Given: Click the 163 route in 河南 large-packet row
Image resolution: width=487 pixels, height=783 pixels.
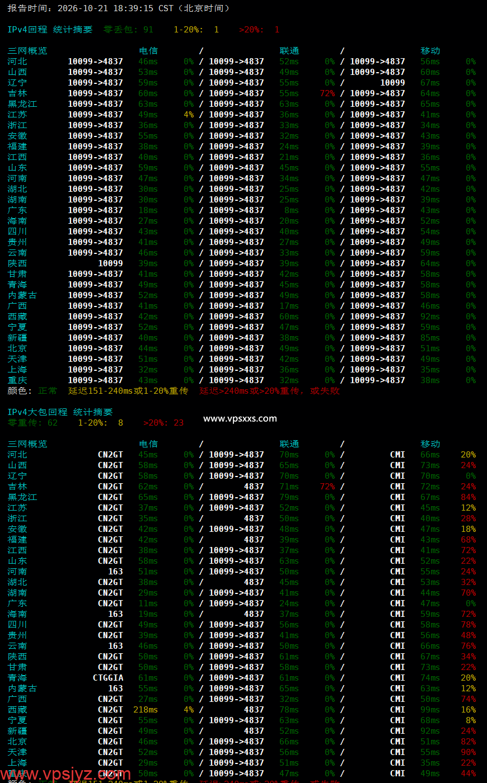Looking at the screenshot, I should (115, 572).
